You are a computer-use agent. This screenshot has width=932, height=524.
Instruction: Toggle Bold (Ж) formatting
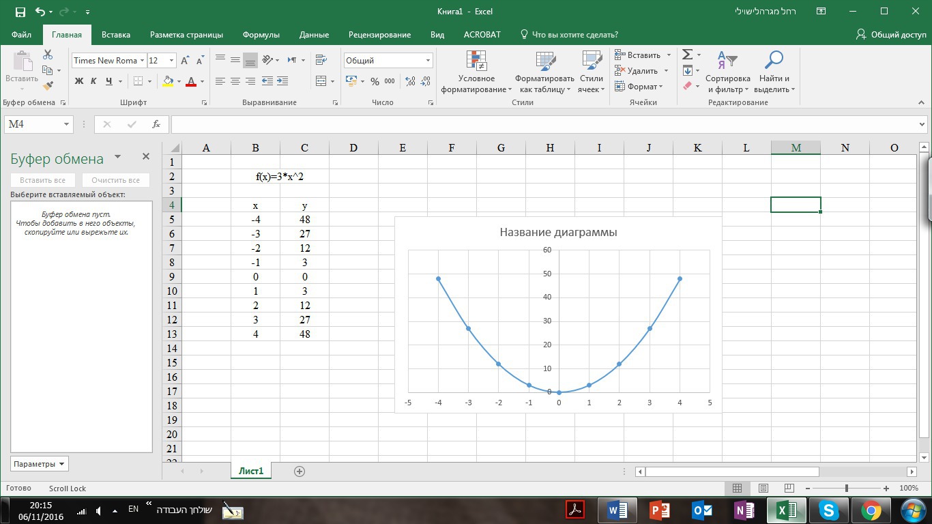click(x=79, y=81)
